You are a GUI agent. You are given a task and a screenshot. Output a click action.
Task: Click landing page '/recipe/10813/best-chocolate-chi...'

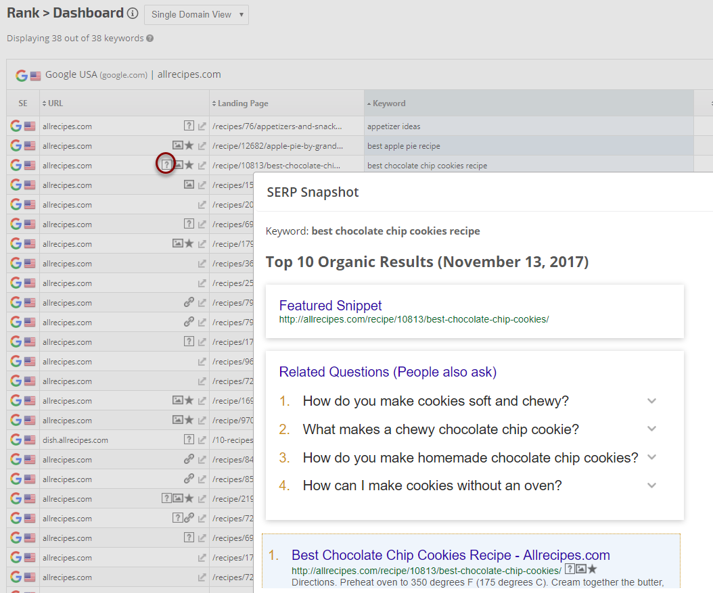(x=276, y=166)
